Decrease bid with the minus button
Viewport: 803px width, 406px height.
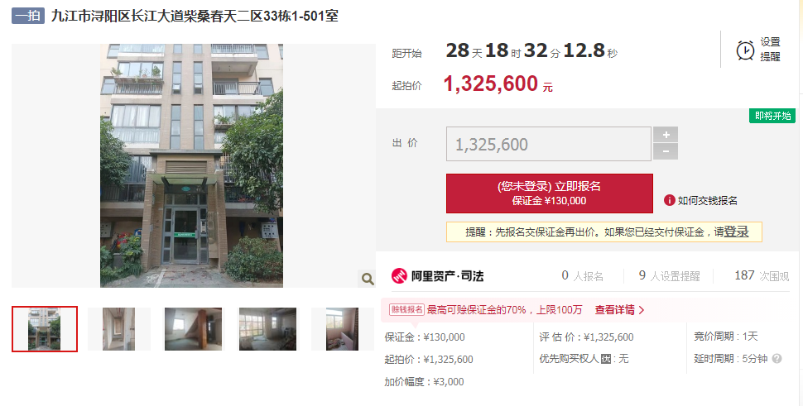(666, 152)
